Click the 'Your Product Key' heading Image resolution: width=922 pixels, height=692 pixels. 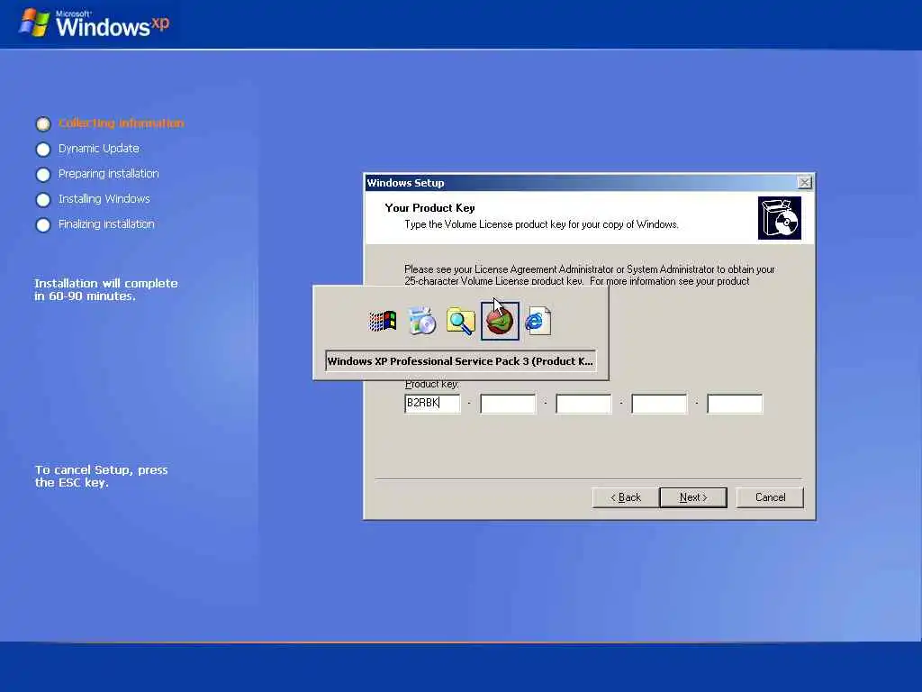[429, 208]
